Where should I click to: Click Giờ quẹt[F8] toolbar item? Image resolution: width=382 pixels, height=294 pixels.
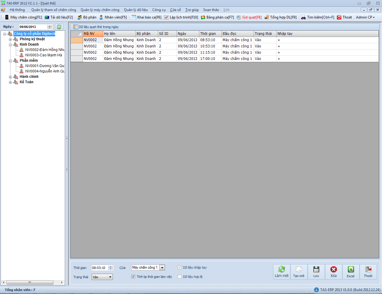click(x=249, y=17)
